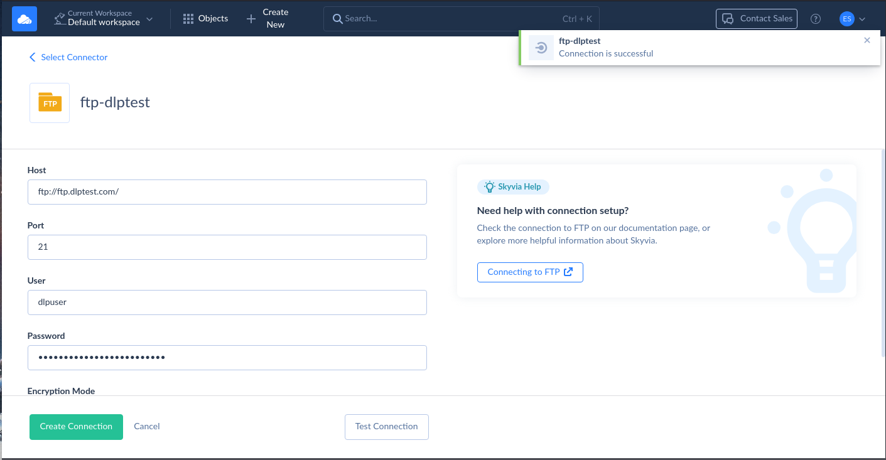This screenshot has height=460, width=886.
Task: Click the search magnifier icon
Action: 338,18
